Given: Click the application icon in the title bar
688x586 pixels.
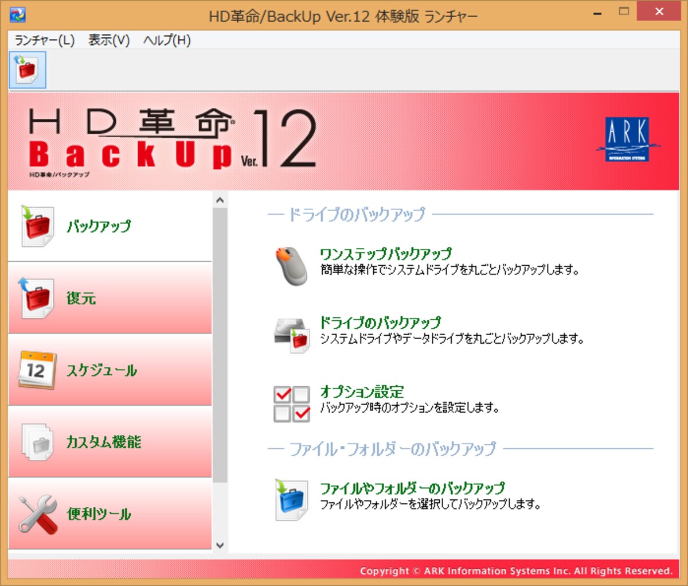Looking at the screenshot, I should (18, 14).
